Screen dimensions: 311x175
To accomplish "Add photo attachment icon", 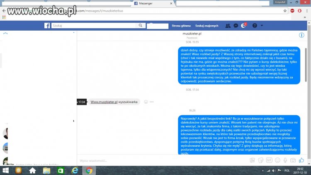I will click(x=252, y=160).
